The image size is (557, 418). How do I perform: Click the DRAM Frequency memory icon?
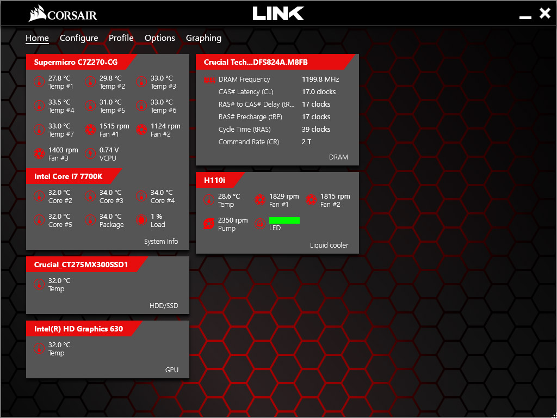(209, 79)
